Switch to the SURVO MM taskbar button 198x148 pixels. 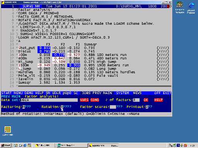(x=104, y=146)
